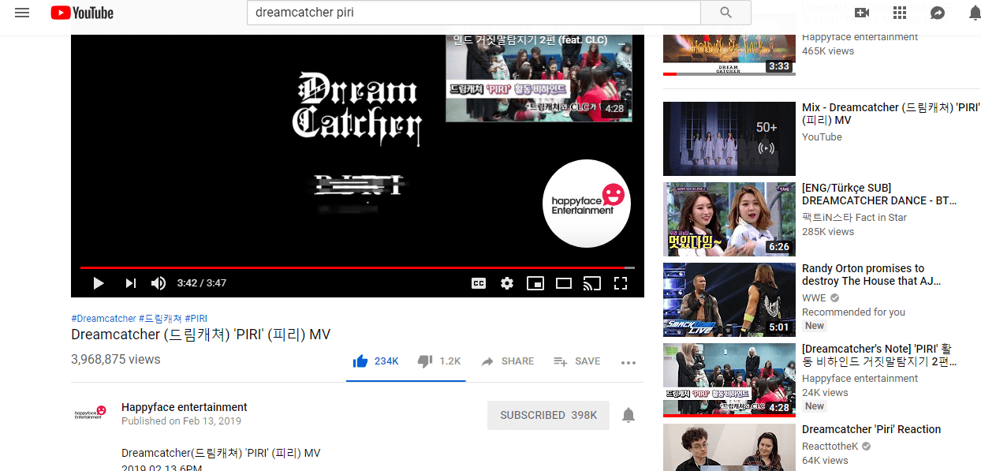Image resolution: width=981 pixels, height=471 pixels.
Task: Switch to miniplayer
Action: 535,283
